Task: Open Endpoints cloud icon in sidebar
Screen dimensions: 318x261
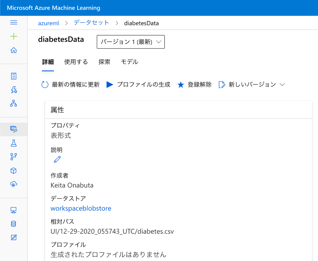Action: [x=14, y=184]
